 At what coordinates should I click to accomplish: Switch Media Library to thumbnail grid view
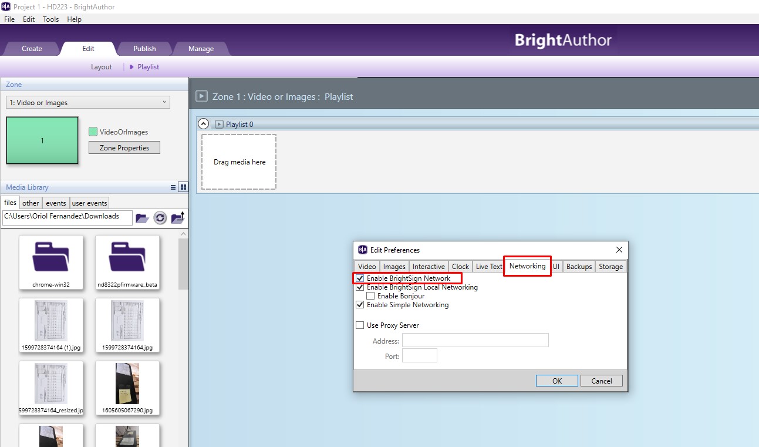pyautogui.click(x=183, y=187)
